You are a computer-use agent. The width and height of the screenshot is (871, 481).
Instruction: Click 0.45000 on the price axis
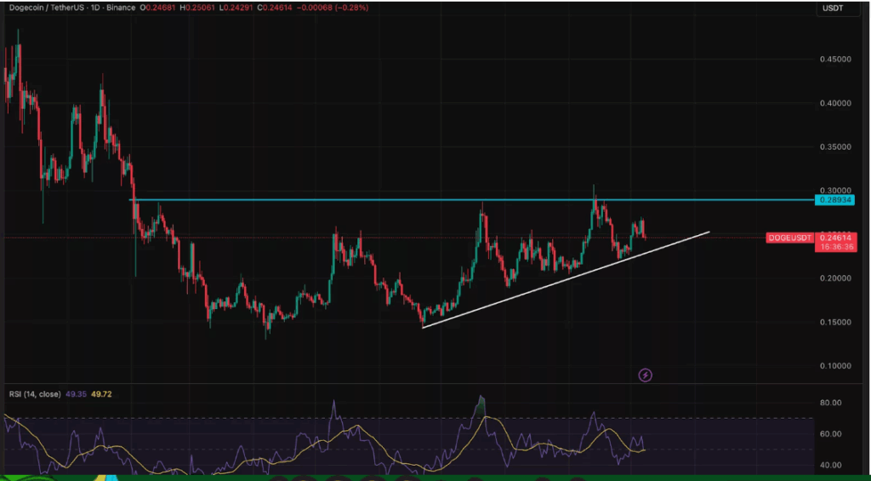pos(834,60)
